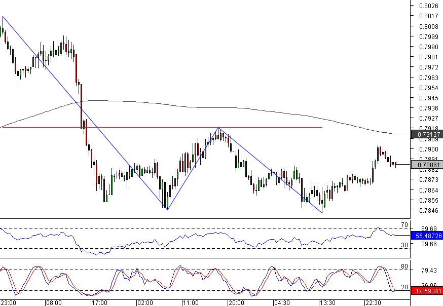The image size is (443, 306).
Task: Select the 69.69 RSI scale label
Action: [x=429, y=228]
